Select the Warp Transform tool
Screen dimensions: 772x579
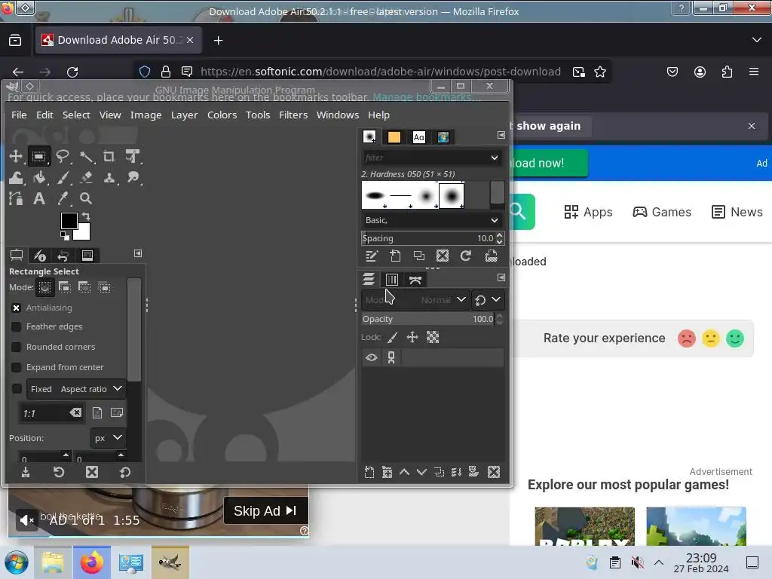[x=16, y=178]
